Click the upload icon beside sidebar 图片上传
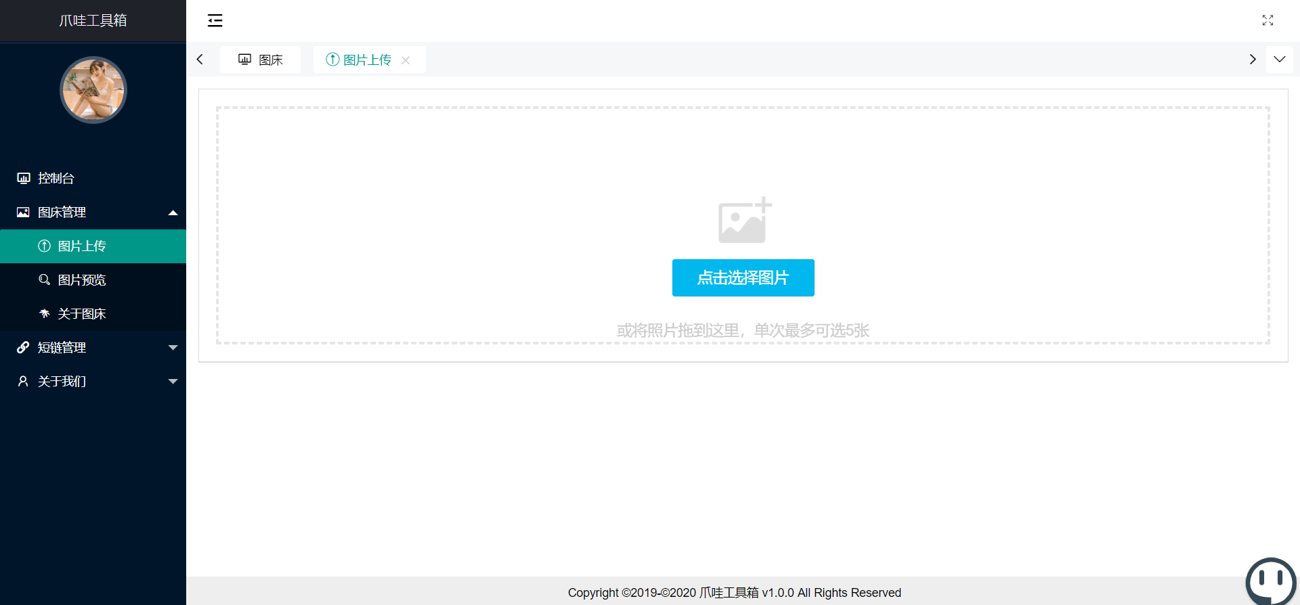The height and width of the screenshot is (605, 1300). tap(45, 246)
